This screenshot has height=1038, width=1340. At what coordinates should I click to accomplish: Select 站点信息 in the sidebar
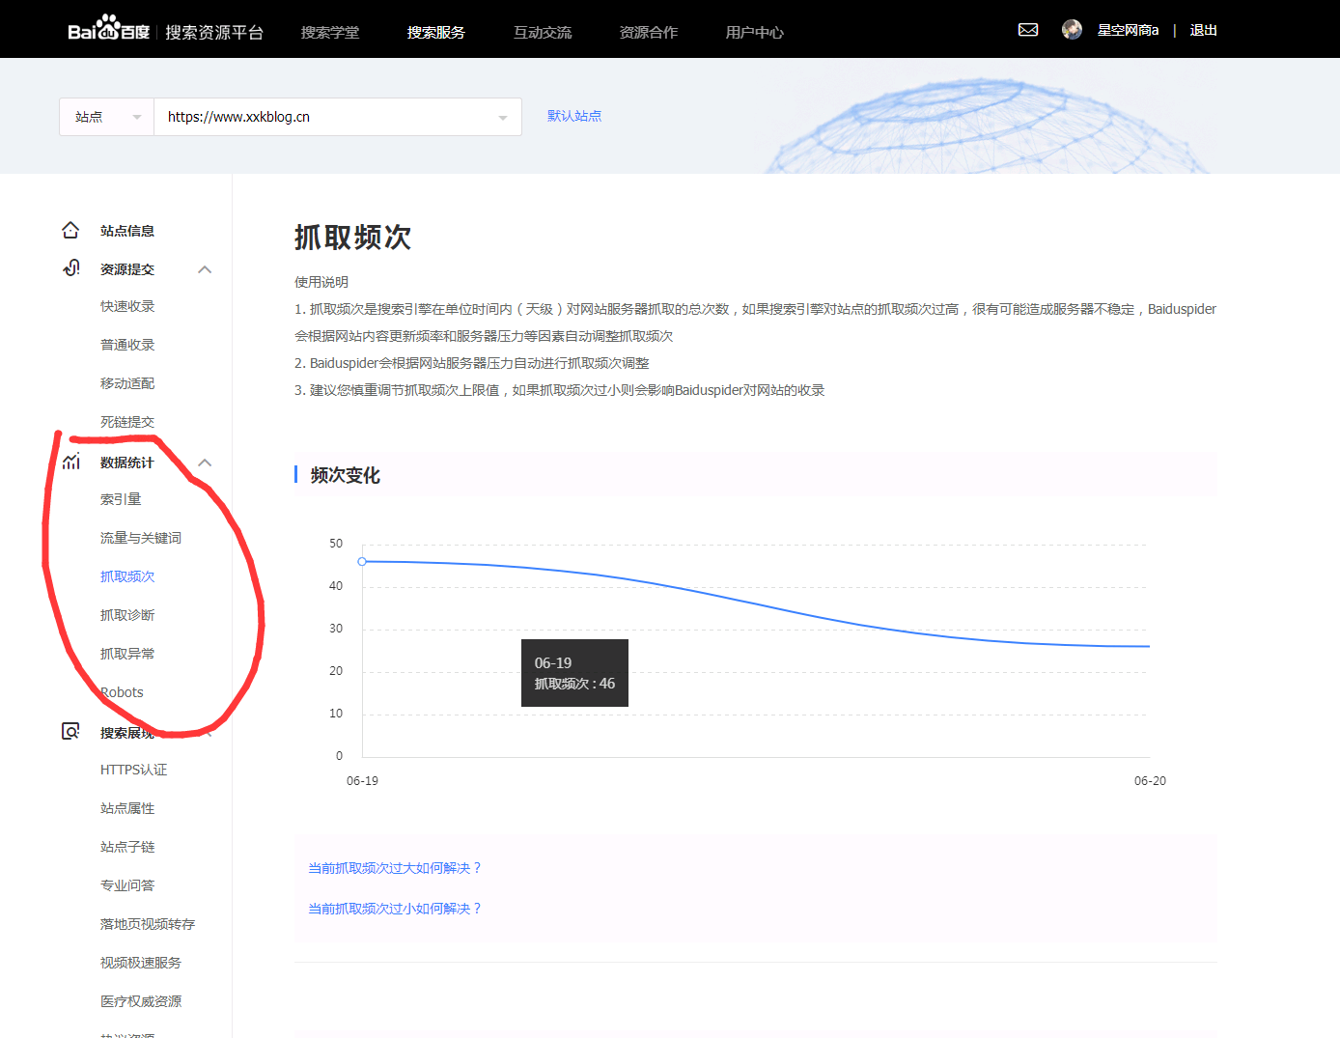tap(127, 231)
